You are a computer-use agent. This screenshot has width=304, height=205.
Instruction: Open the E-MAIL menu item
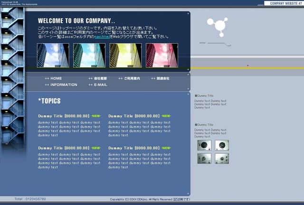98,85
